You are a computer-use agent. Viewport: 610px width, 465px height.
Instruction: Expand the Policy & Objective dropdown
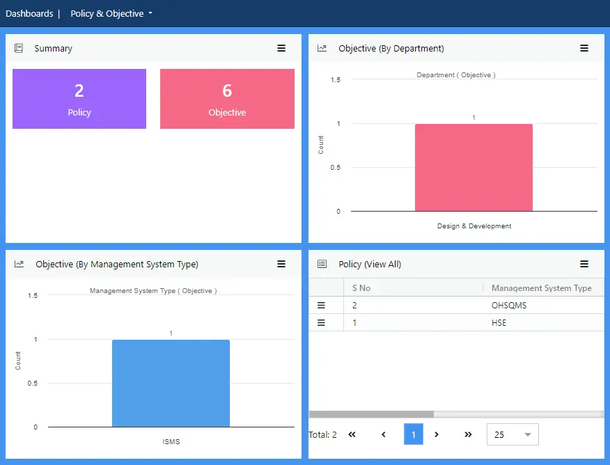(x=111, y=14)
